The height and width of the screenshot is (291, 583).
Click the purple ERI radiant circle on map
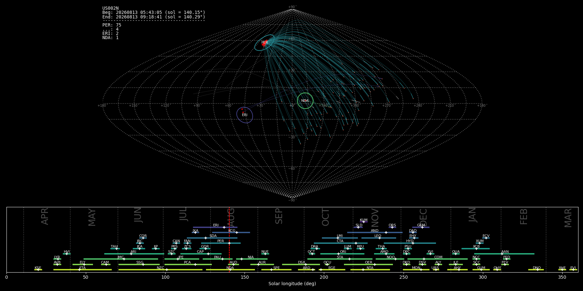pyautogui.click(x=245, y=115)
